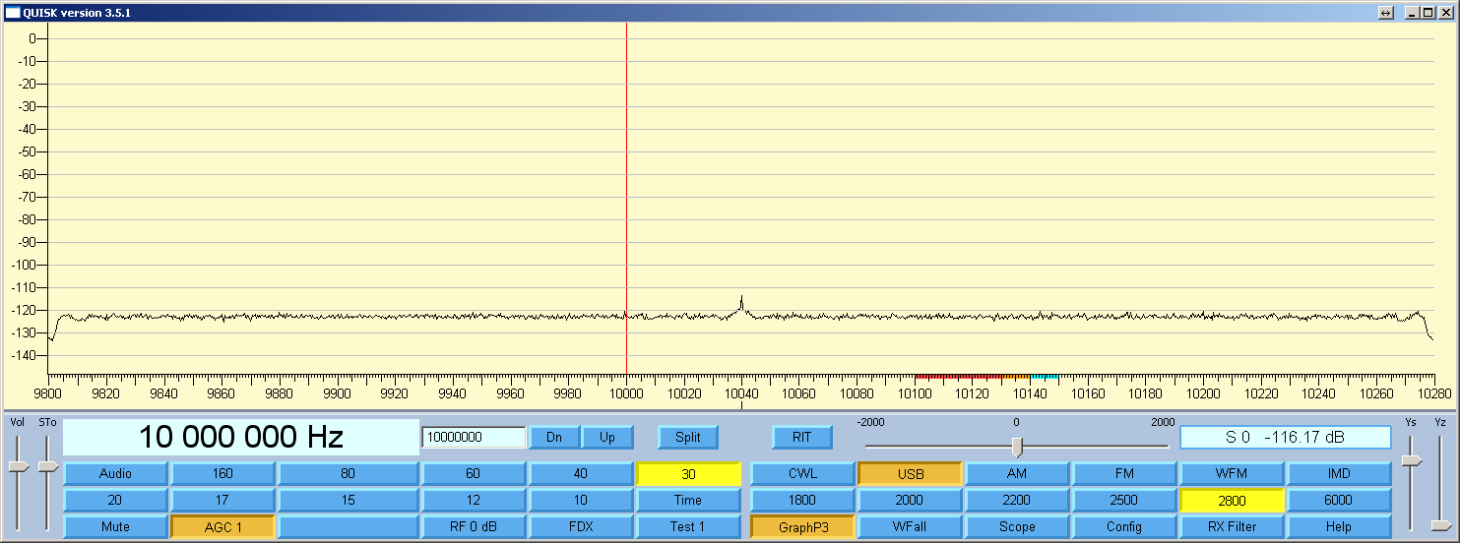1460x543 pixels.
Task: Toggle AGC 1
Action: pos(222,526)
